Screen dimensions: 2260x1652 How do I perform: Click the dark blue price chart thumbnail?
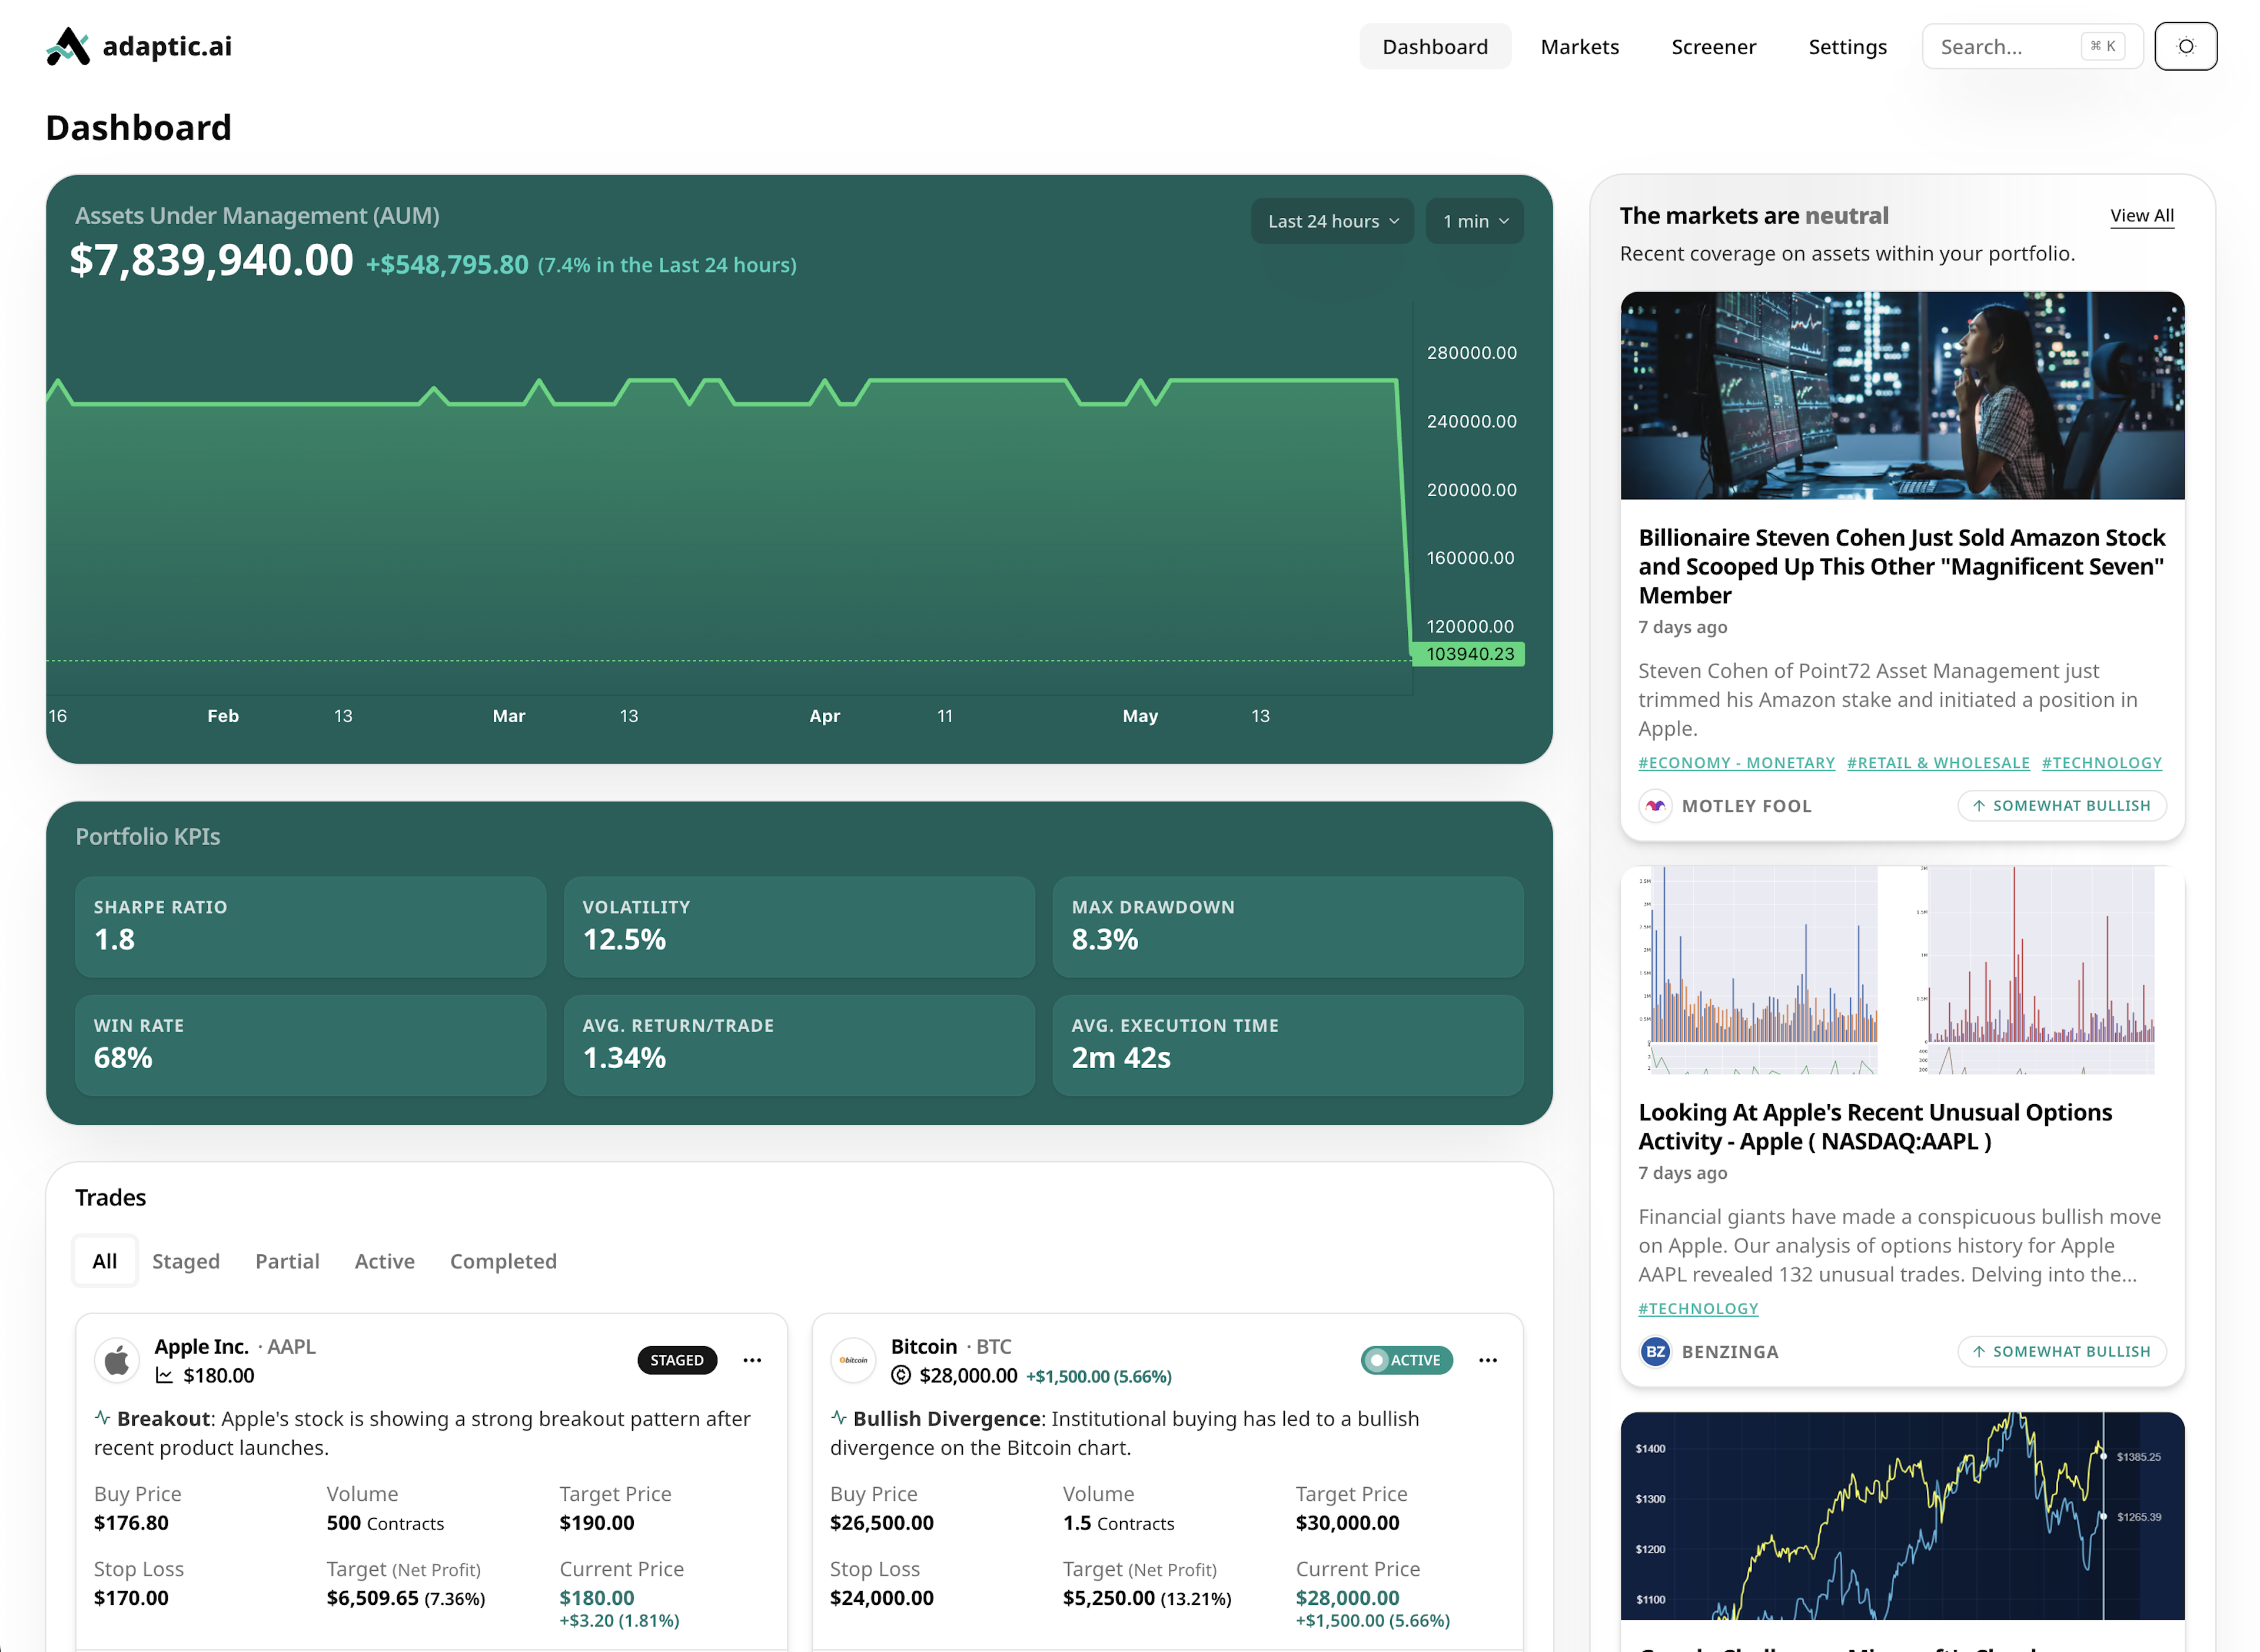tap(1902, 1516)
